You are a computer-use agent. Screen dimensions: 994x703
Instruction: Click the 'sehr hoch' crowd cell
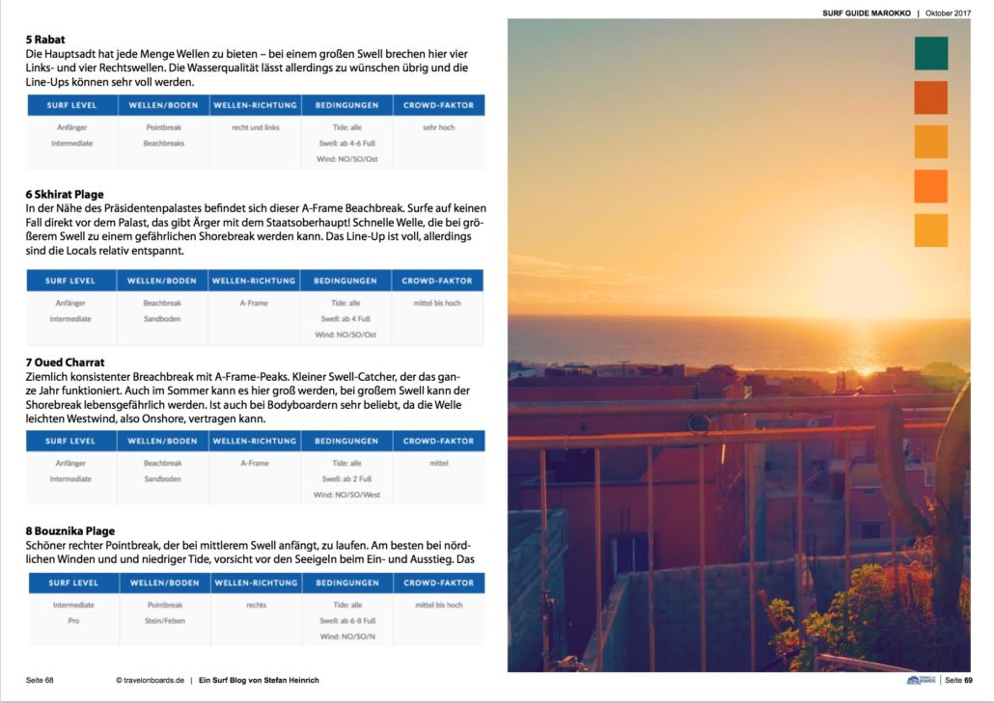(x=439, y=127)
